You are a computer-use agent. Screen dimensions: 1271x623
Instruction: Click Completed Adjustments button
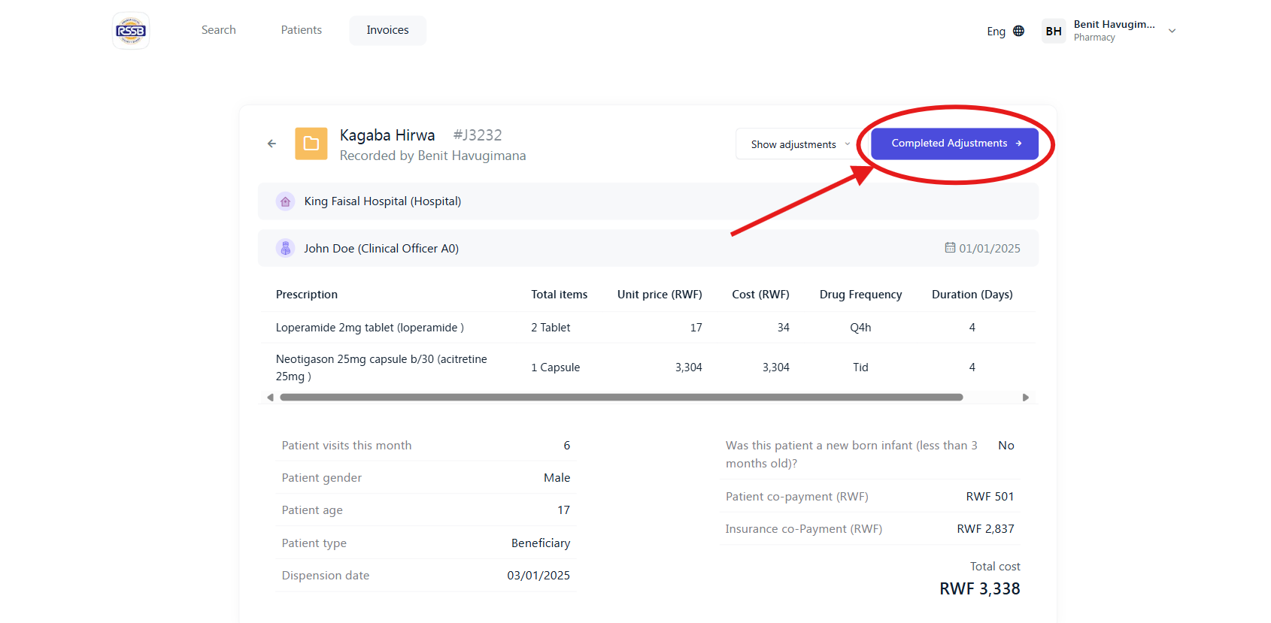coord(955,144)
